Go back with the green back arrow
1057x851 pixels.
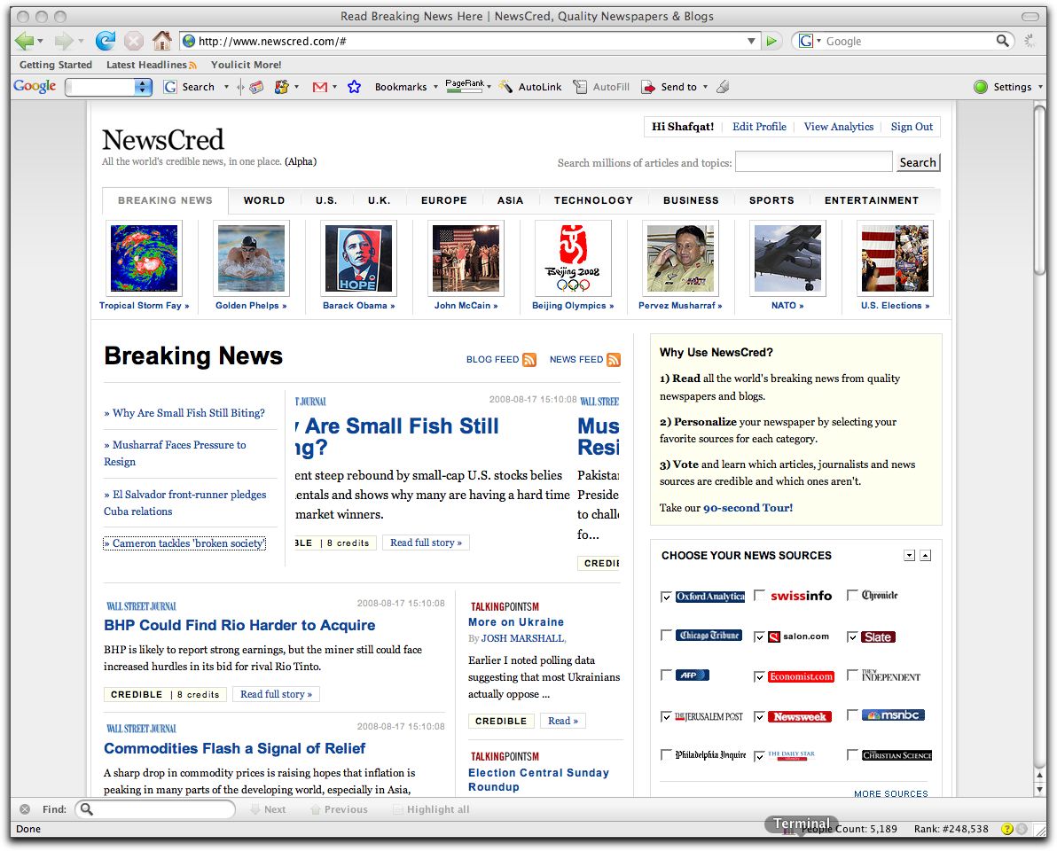(x=24, y=41)
